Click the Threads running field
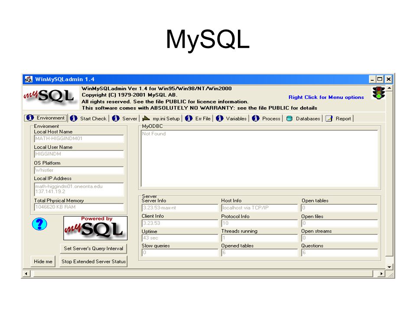Viewport: 416px width, 312px height. pos(260,238)
